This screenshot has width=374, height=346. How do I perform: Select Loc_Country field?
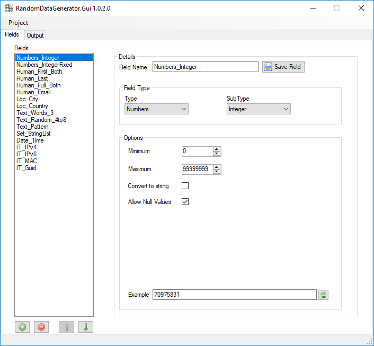(x=54, y=106)
